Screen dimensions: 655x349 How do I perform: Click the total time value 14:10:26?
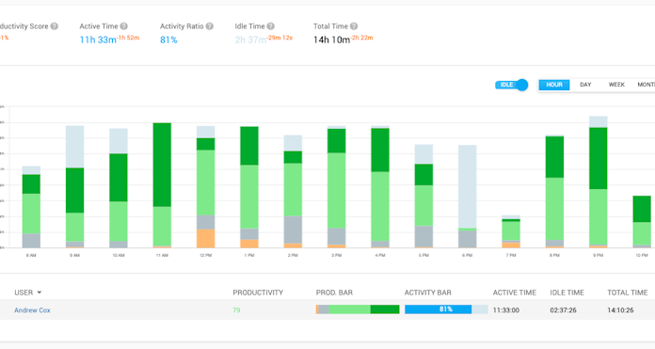(x=620, y=310)
